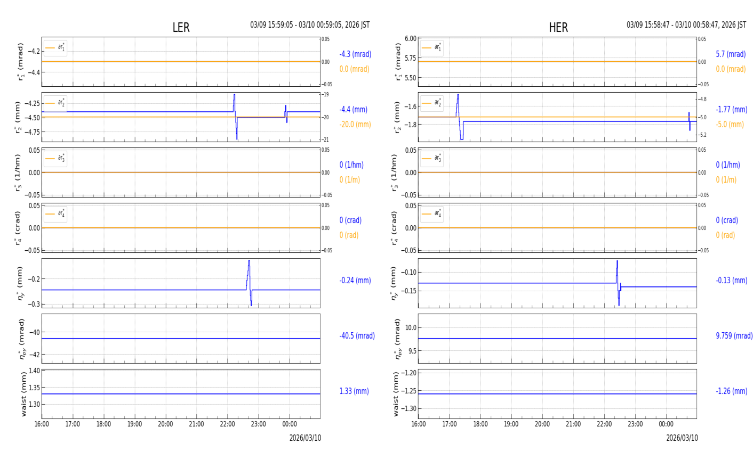Image resolution: width=753 pixels, height=460 pixels.
Task: Click the HER ηpy* (mrad) axis label
Action: coord(398,339)
